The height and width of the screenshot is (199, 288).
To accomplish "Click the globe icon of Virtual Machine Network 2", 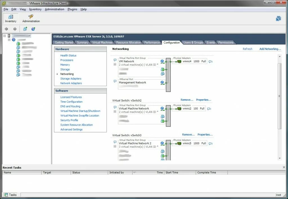I will click(x=162, y=144).
